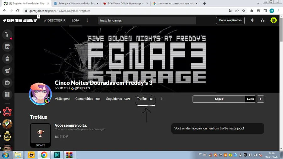Open the yellow Freddy community icon
283x159 pixels.
tap(7, 136)
